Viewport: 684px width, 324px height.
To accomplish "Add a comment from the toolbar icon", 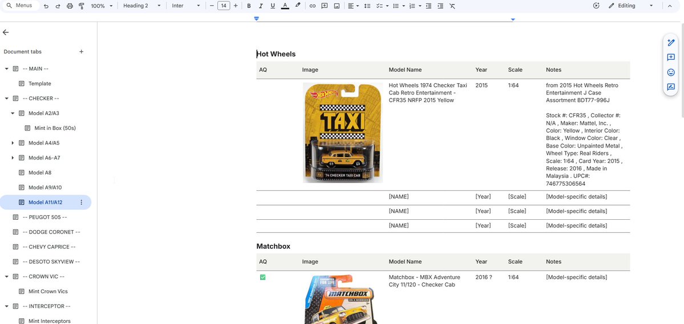I will coord(325,6).
